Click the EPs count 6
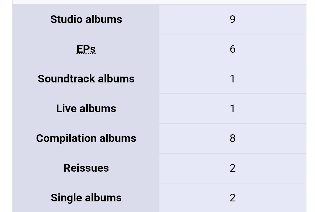 (232, 49)
